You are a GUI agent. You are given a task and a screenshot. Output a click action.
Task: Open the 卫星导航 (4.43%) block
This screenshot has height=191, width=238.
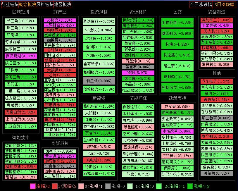pyautogui.click(x=217, y=26)
